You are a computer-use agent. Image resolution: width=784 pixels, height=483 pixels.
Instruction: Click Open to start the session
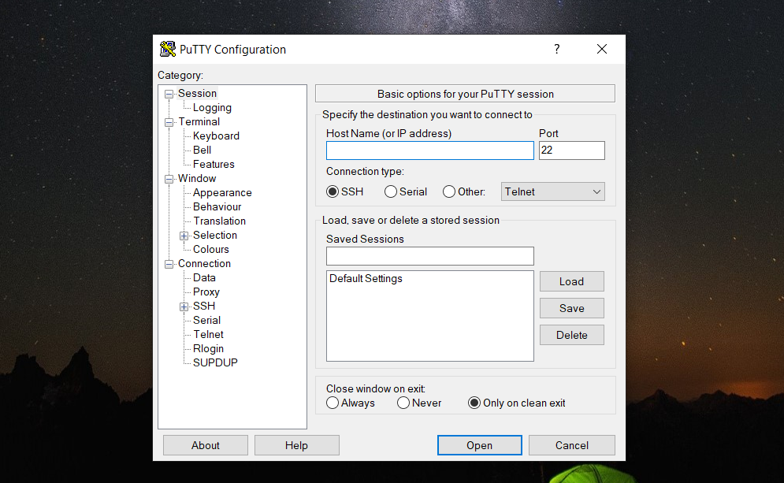(x=480, y=445)
